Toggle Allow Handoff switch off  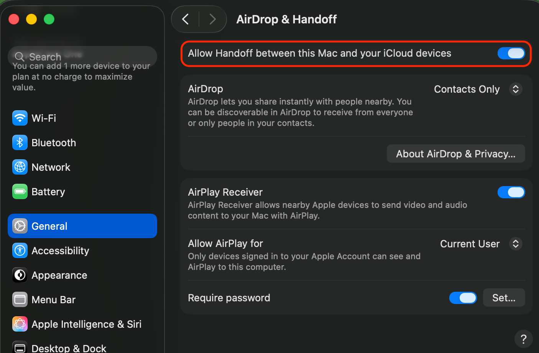(x=511, y=53)
